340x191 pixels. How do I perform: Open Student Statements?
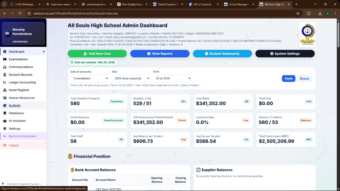click(x=222, y=54)
